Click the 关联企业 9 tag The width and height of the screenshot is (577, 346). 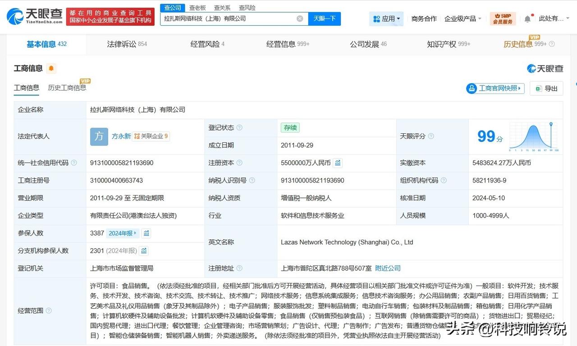pyautogui.click(x=151, y=136)
